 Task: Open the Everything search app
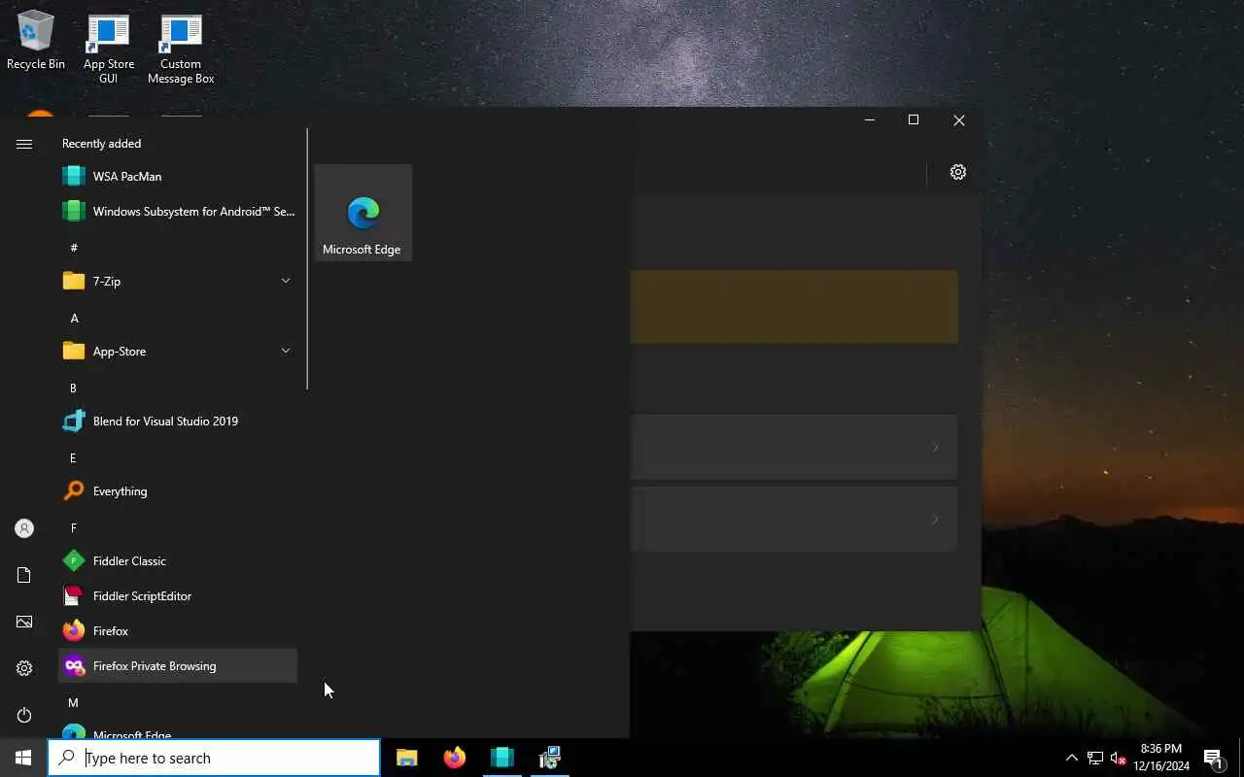coord(178,490)
